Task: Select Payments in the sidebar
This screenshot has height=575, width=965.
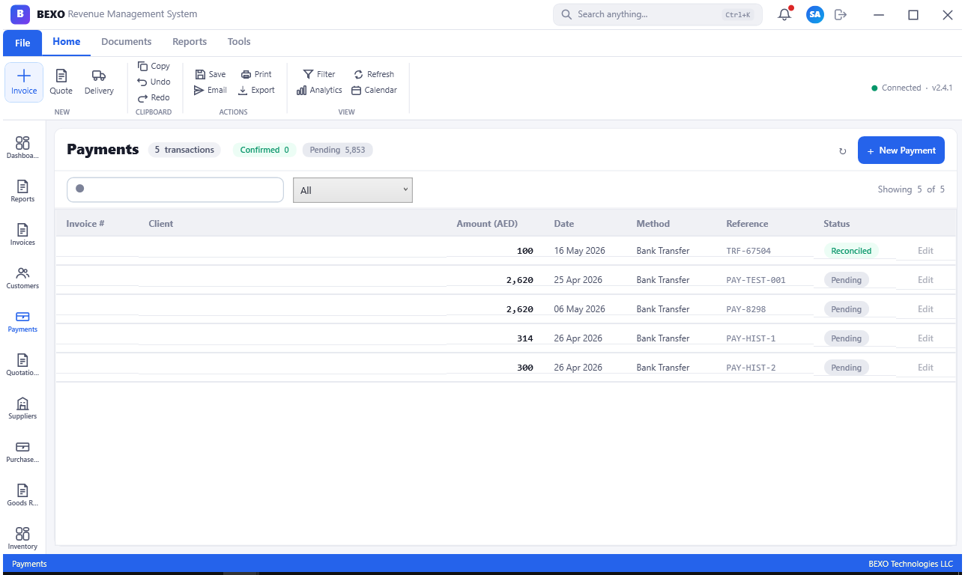Action: coord(22,321)
